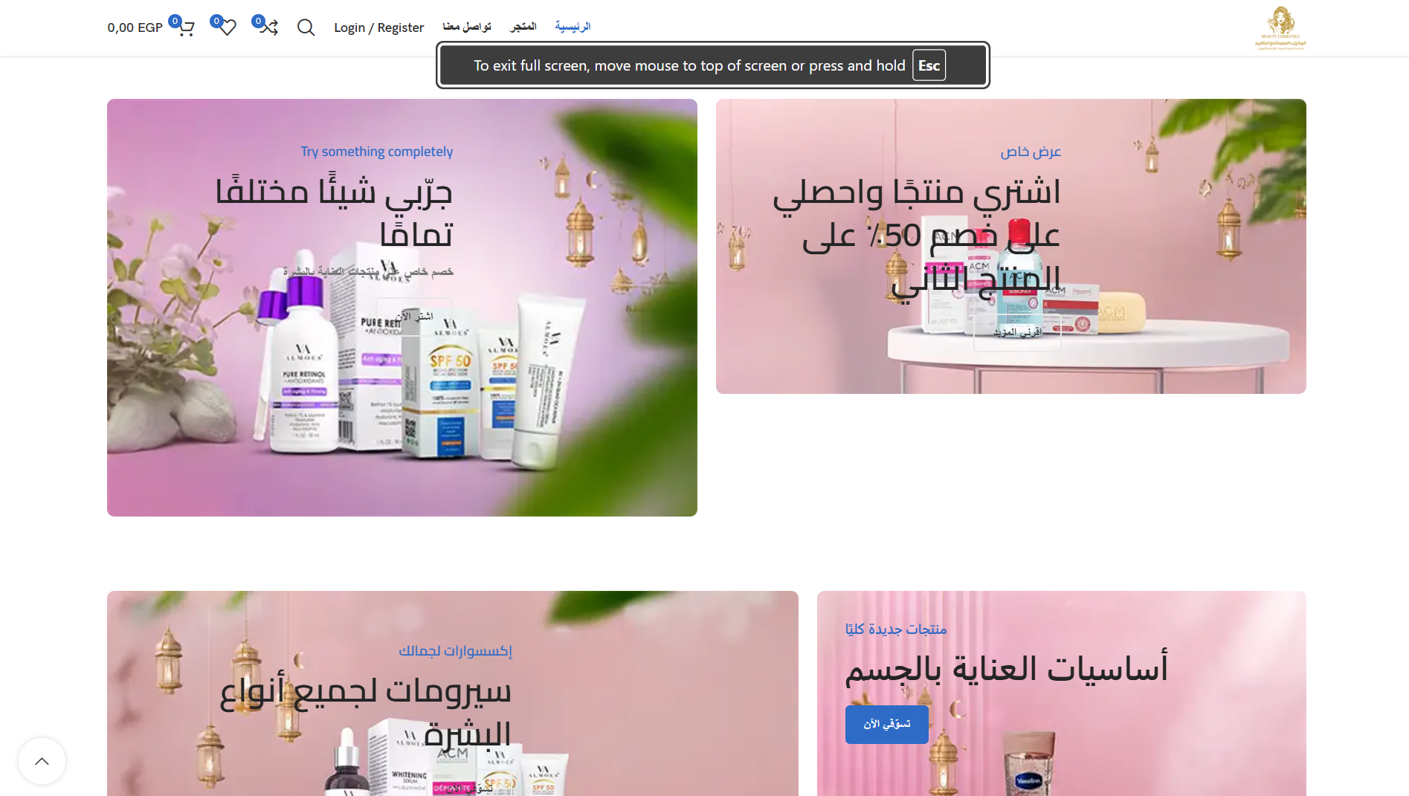Open Login / Register link
The height and width of the screenshot is (796, 1409).
pos(378,27)
